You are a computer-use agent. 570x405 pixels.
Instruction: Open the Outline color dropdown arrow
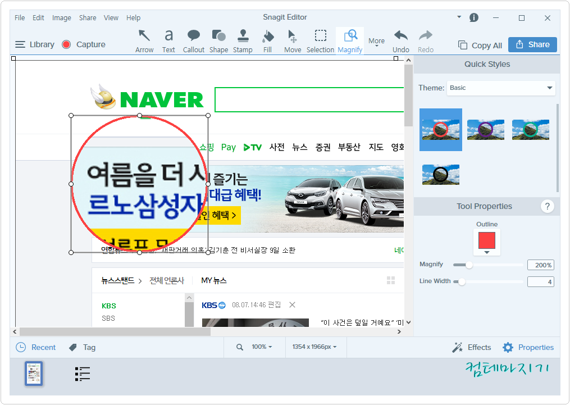point(487,252)
